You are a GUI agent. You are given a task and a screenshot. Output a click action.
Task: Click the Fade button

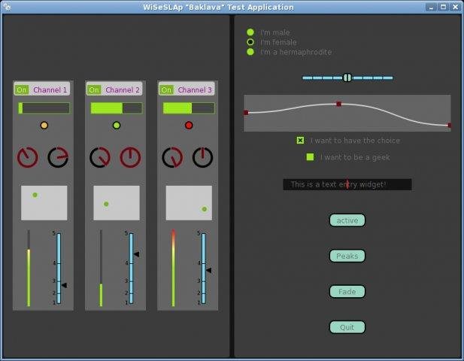(x=347, y=292)
